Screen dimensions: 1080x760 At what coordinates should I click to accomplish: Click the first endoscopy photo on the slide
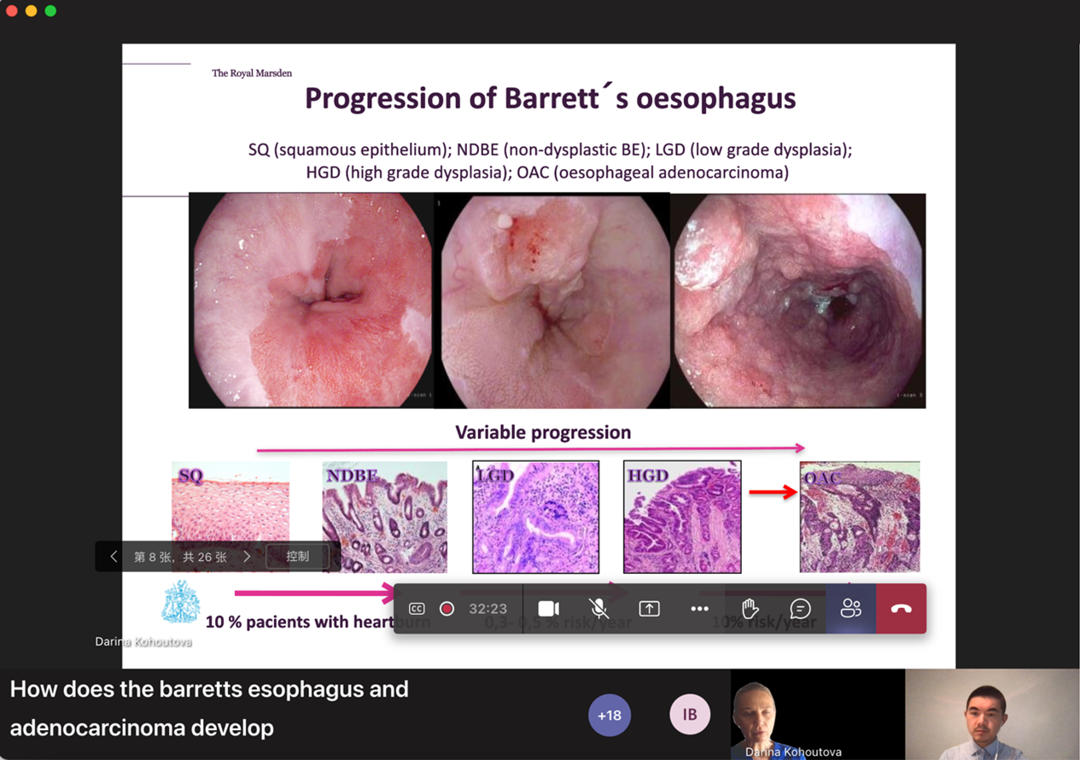(x=312, y=301)
